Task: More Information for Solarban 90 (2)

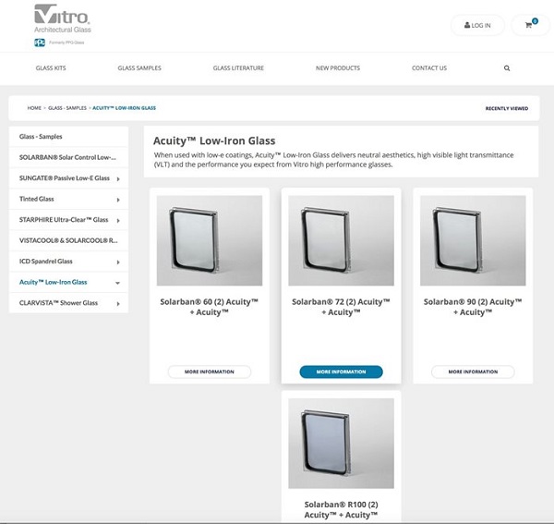Action: (x=473, y=372)
